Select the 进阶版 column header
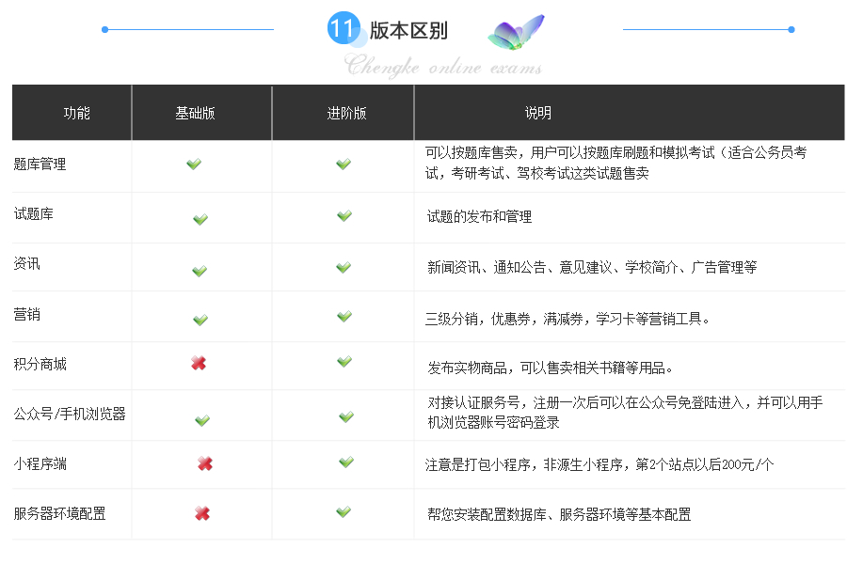Screen dimensions: 847x564 tap(346, 113)
